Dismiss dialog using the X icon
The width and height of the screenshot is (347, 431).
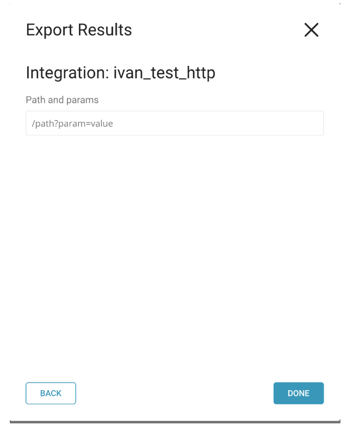(311, 30)
